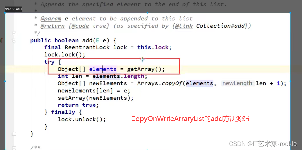Click the ReentrantLock type name
This screenshot has height=150, width=302.
click(x=87, y=47)
